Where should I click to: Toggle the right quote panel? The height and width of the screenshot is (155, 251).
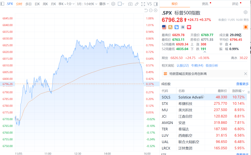[x=156, y=4]
